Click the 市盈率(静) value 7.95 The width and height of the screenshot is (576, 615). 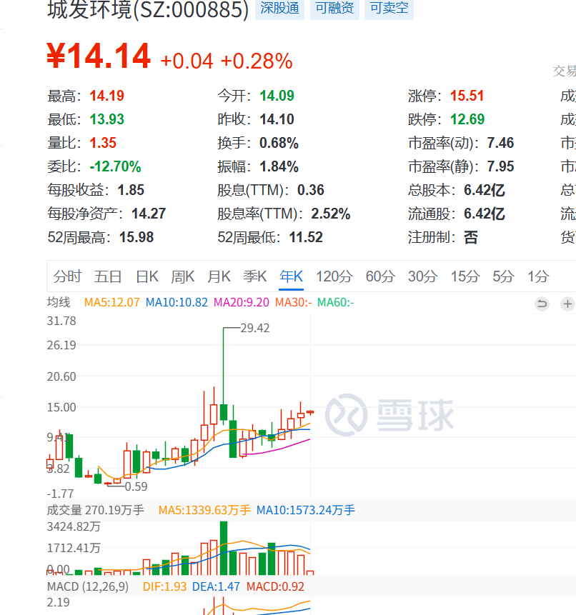[x=501, y=166]
